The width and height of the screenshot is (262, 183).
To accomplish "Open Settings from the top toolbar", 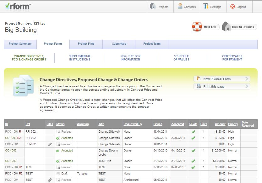I will pos(206,6).
